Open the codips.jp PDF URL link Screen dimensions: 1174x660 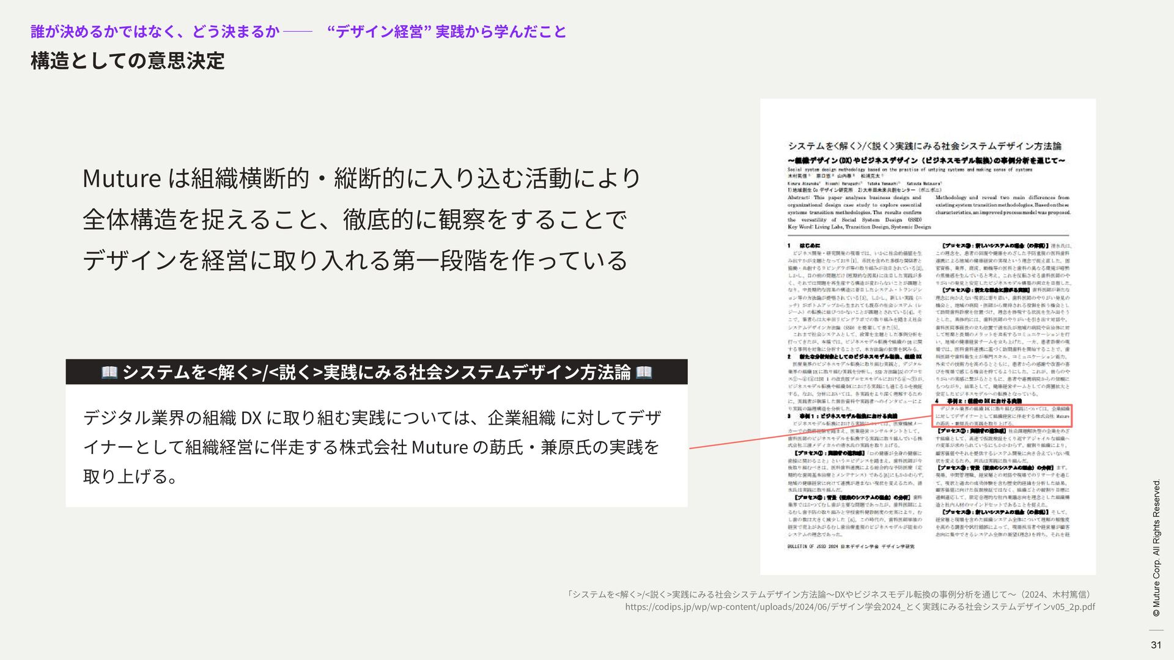pyautogui.click(x=860, y=607)
